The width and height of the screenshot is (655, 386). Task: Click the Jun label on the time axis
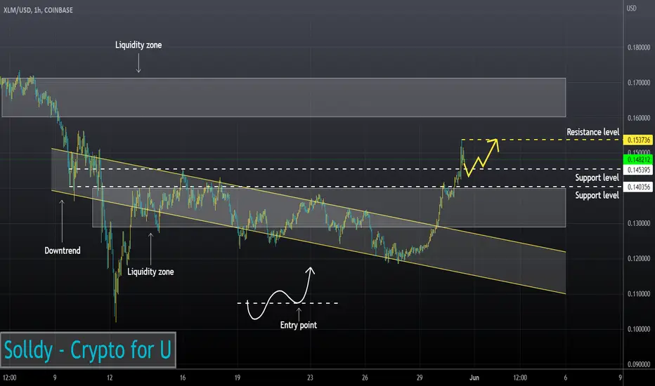pos(474,378)
